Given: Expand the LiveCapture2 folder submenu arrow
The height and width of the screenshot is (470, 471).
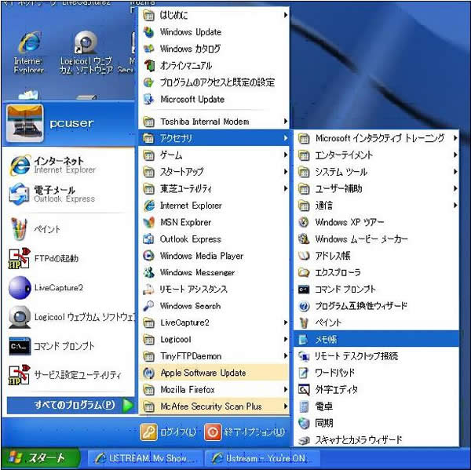Looking at the screenshot, I should point(286,322).
